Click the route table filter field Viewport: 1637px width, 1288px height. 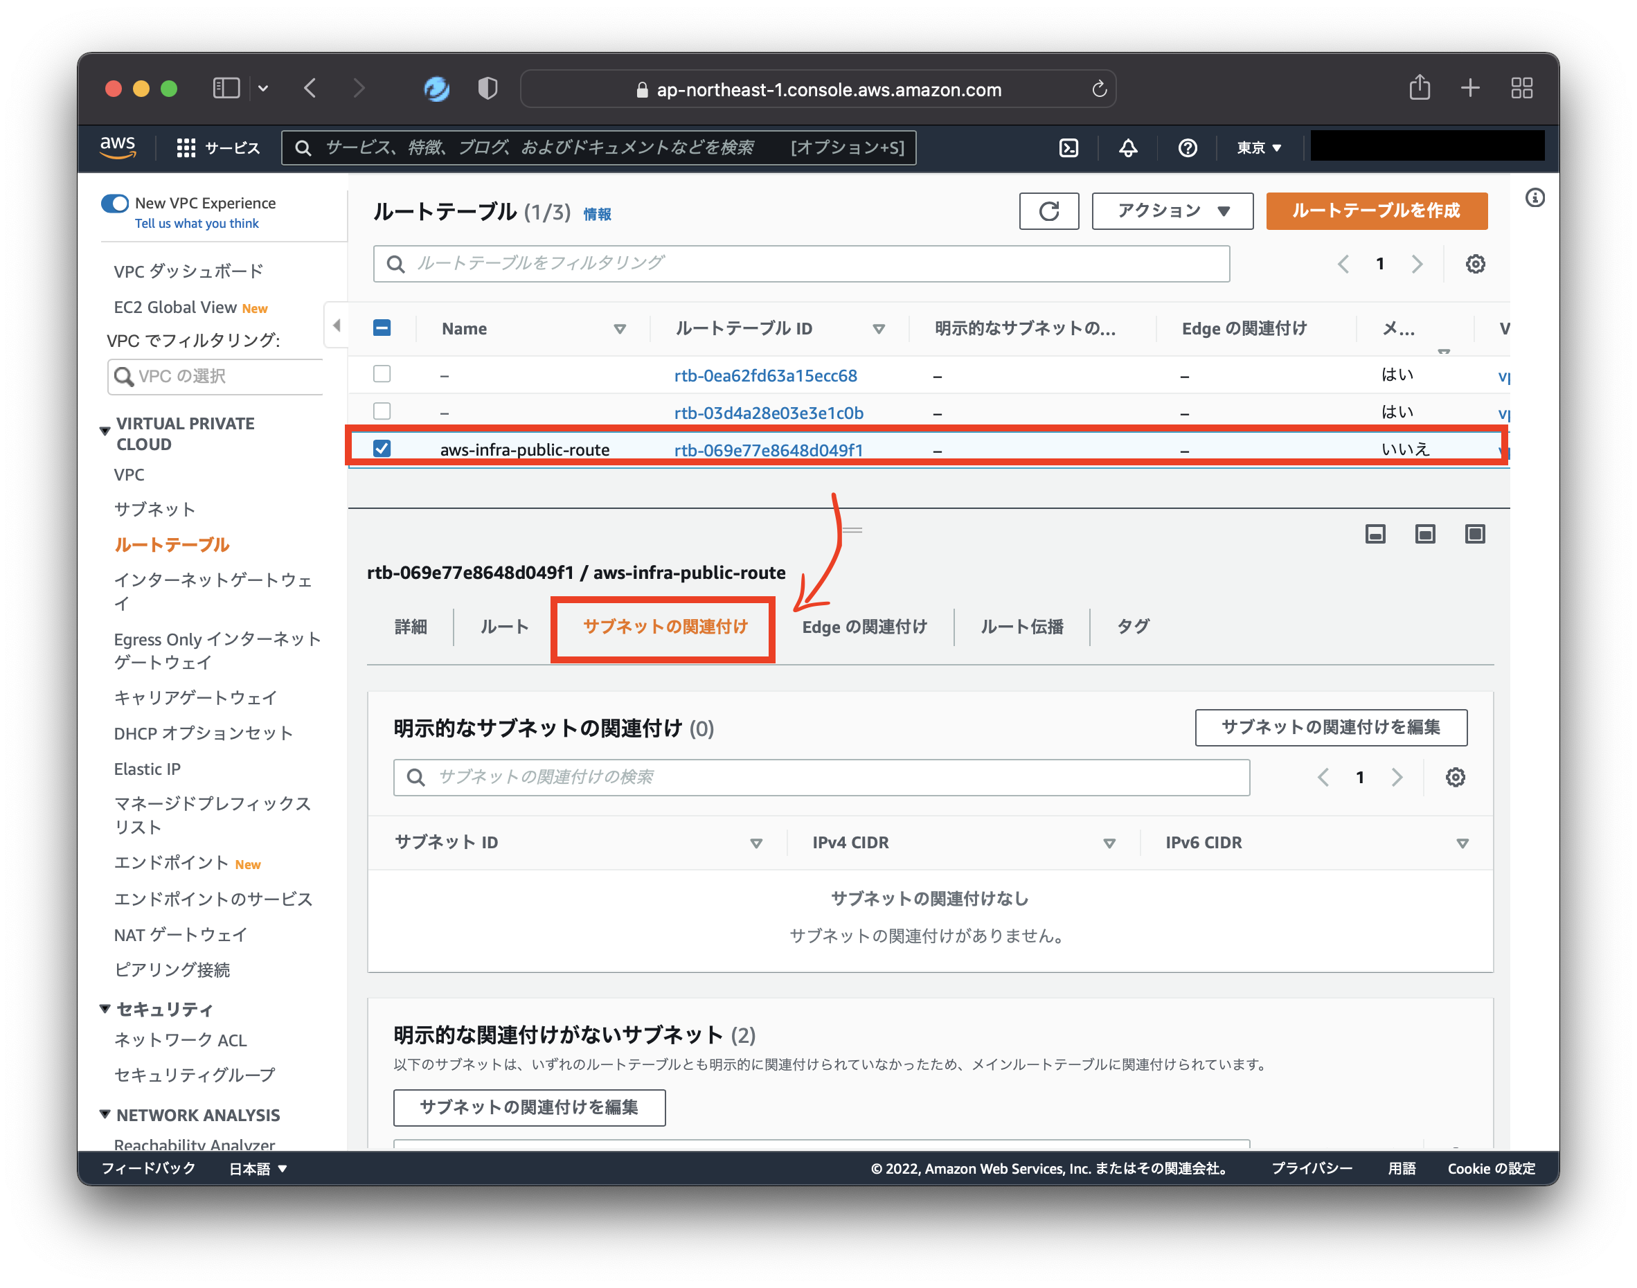point(800,264)
